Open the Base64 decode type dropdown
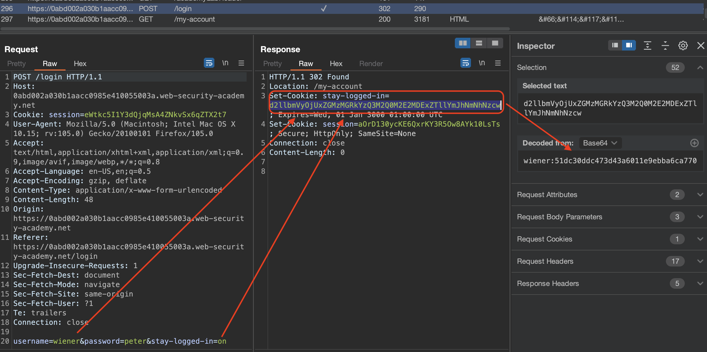The height and width of the screenshot is (352, 707). tap(600, 143)
